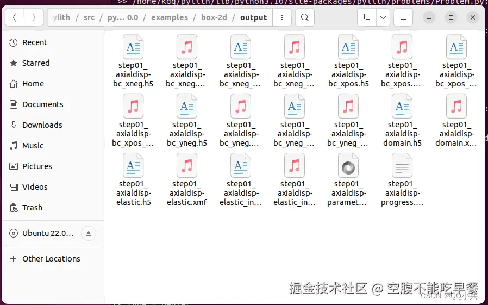Navigate to the 'box-2d' path segment
Viewport: 488px width, 305px height.
(x=214, y=17)
